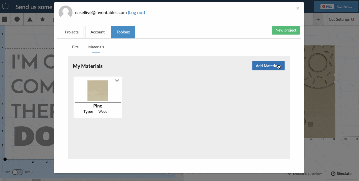Click the plus add workpiece icon

tap(318, 20)
